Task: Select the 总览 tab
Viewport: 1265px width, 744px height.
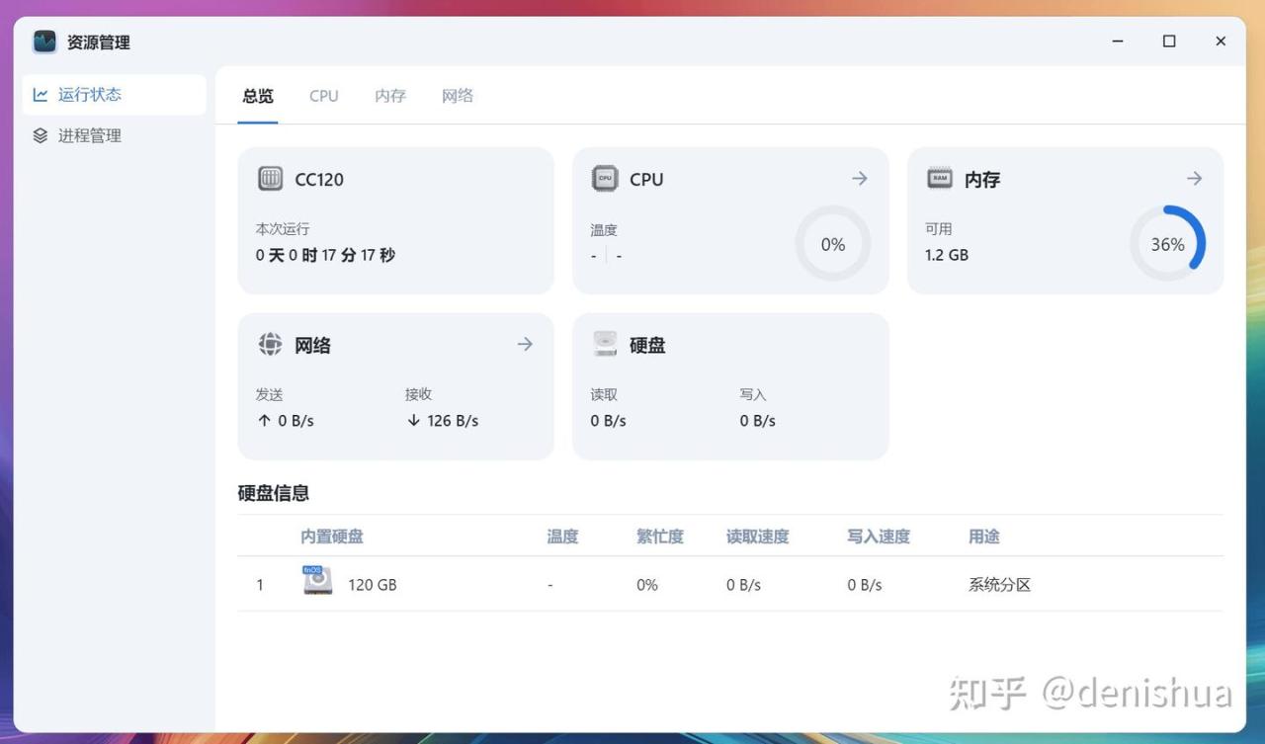Action: [258, 96]
